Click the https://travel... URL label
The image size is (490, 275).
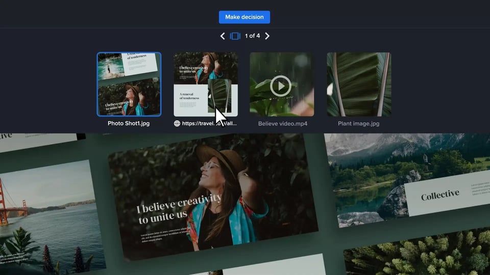(210, 123)
